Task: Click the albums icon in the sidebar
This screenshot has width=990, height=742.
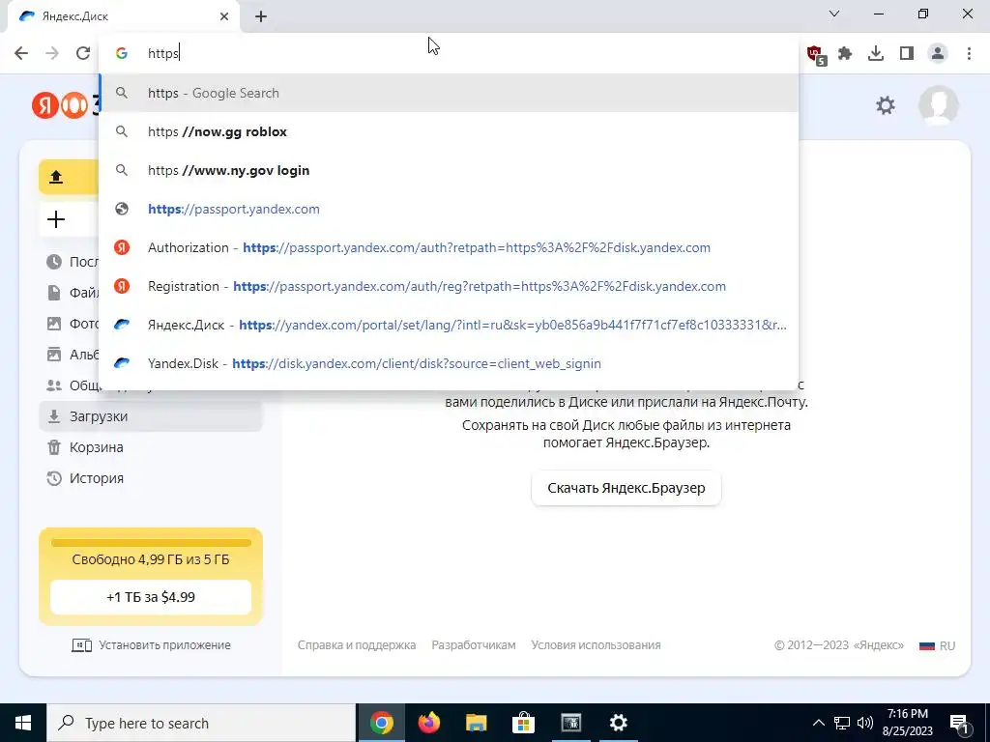Action: coord(54,355)
